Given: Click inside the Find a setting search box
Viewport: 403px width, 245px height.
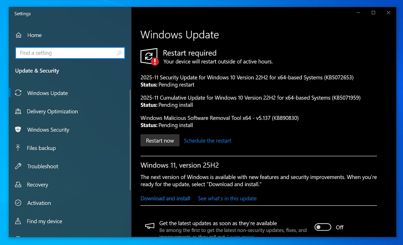Looking at the screenshot, I should click(x=62, y=53).
